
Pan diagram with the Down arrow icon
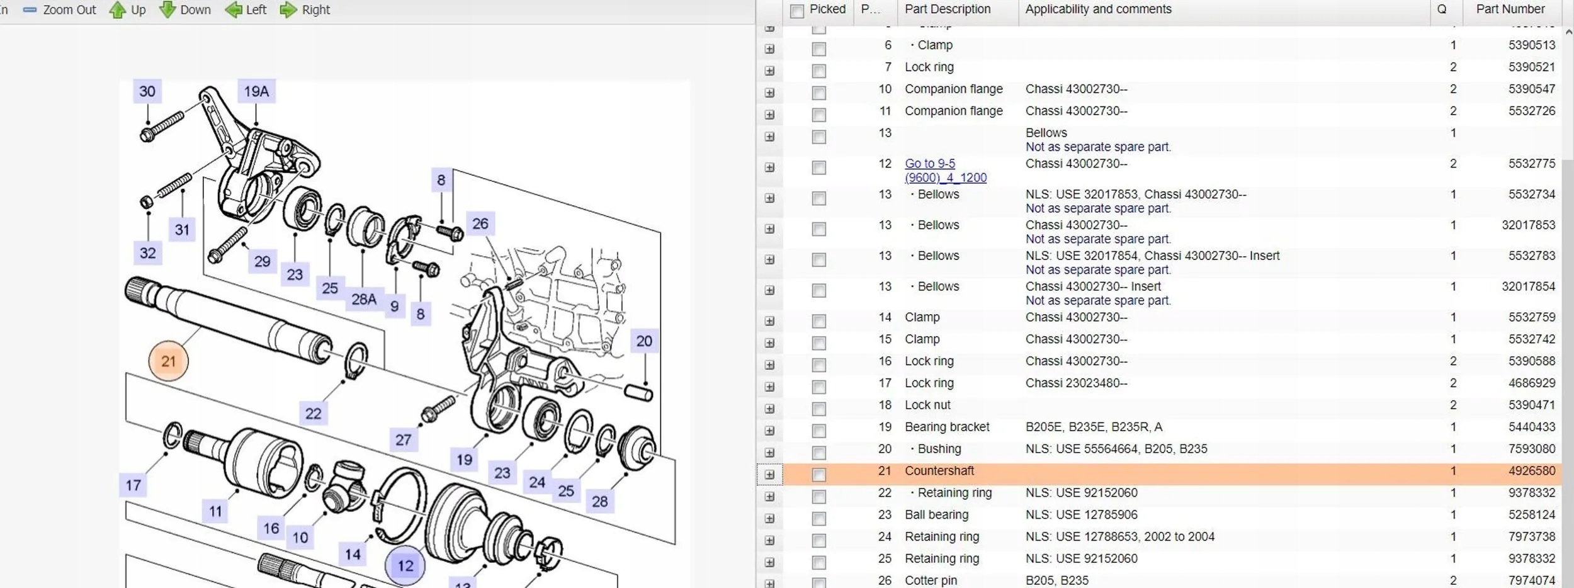[x=167, y=10]
